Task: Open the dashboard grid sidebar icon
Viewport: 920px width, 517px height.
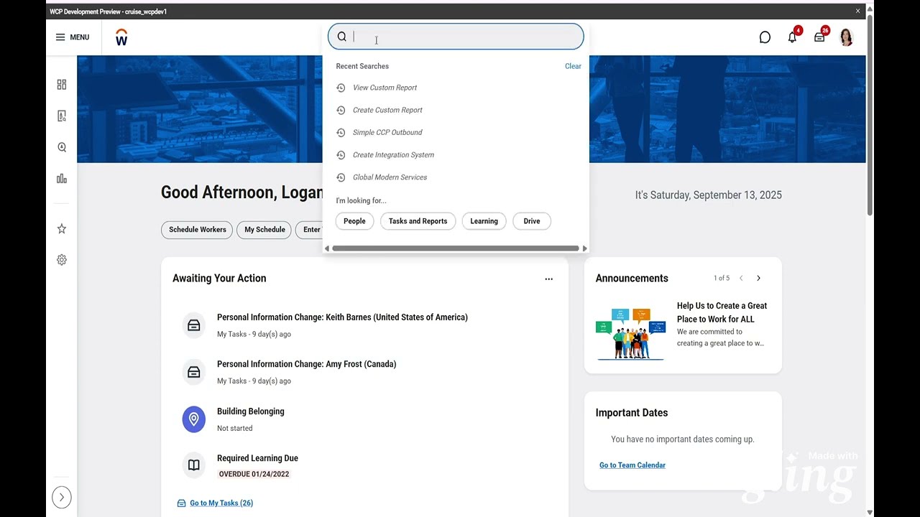Action: tap(62, 85)
